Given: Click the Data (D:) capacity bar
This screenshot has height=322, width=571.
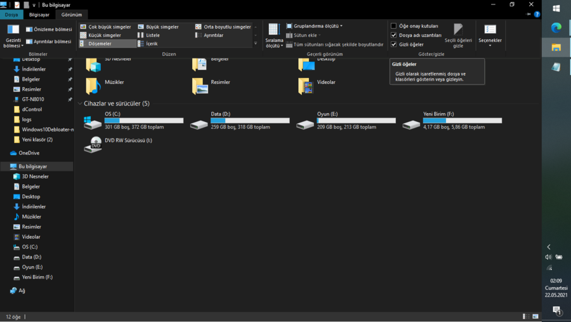Looking at the screenshot, I should [250, 120].
